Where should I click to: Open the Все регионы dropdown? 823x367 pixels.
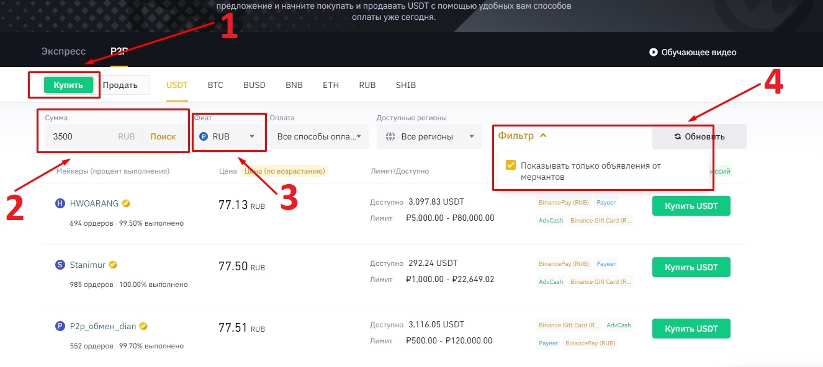429,136
